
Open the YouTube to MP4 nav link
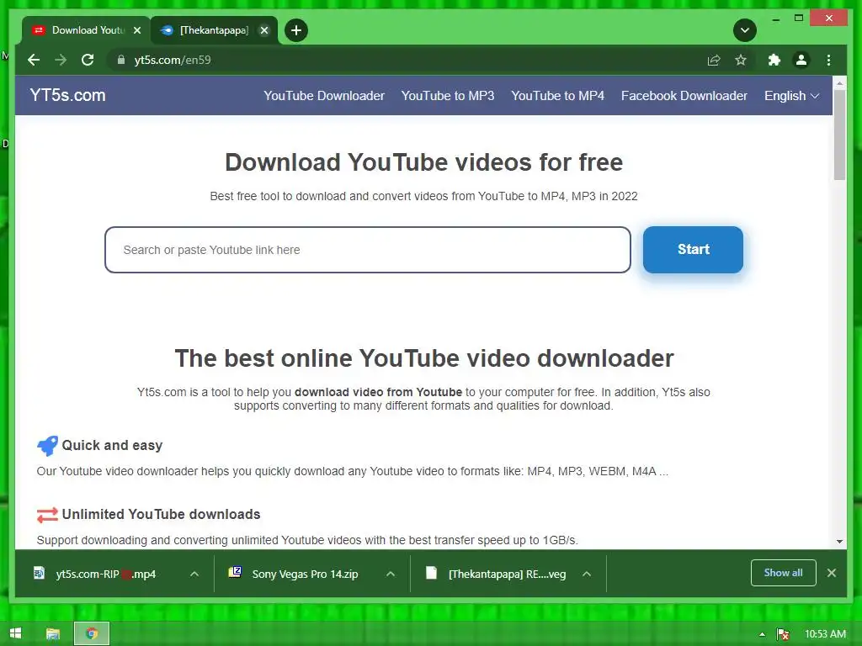(557, 96)
